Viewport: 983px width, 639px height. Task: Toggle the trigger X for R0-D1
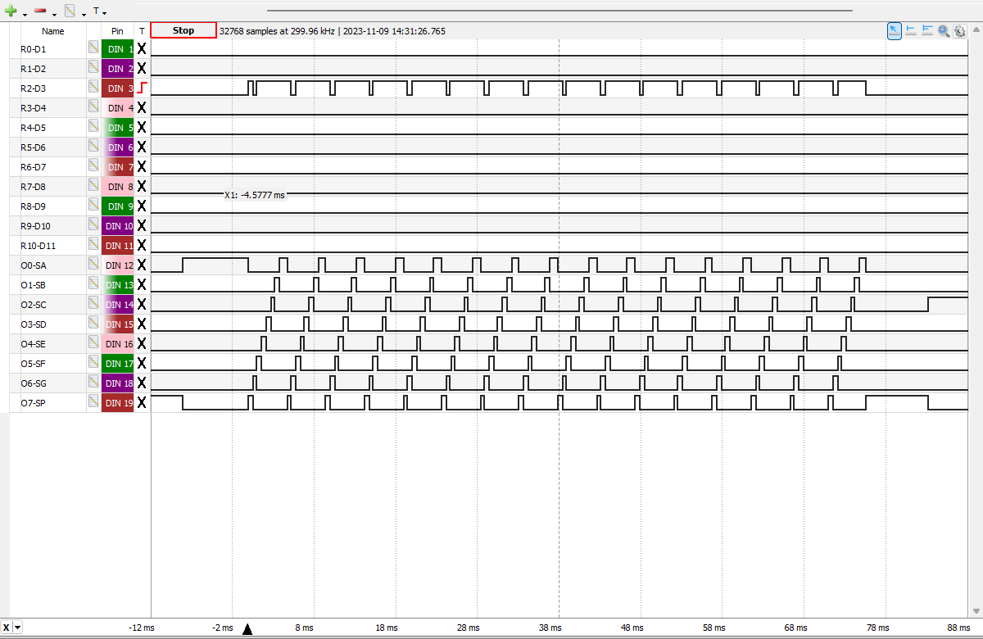[x=142, y=48]
